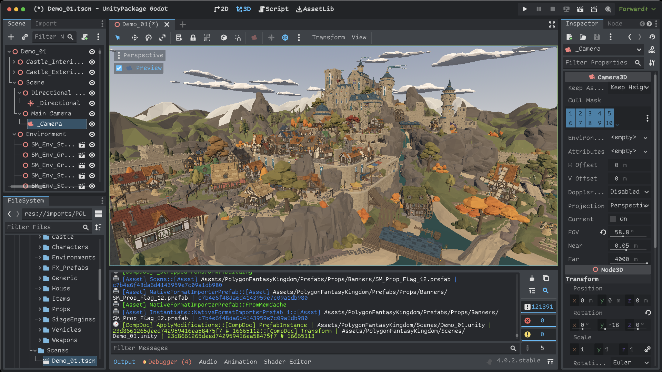This screenshot has height=372, width=662.
Task: Click the Node tab in Inspector panel
Action: pyautogui.click(x=615, y=23)
